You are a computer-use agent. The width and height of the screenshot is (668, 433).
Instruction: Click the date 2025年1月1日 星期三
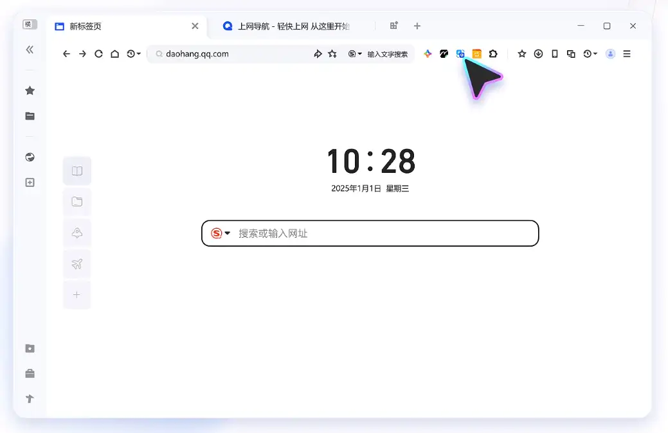[x=370, y=188]
